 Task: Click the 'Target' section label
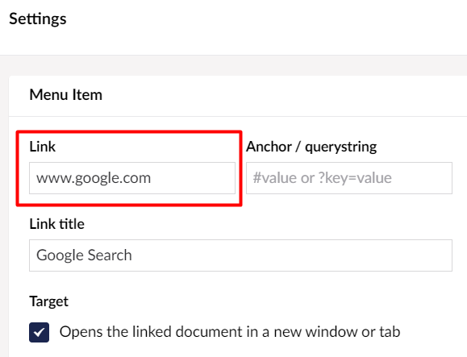coord(49,301)
